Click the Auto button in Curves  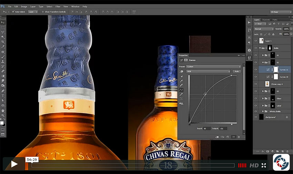pos(236,71)
